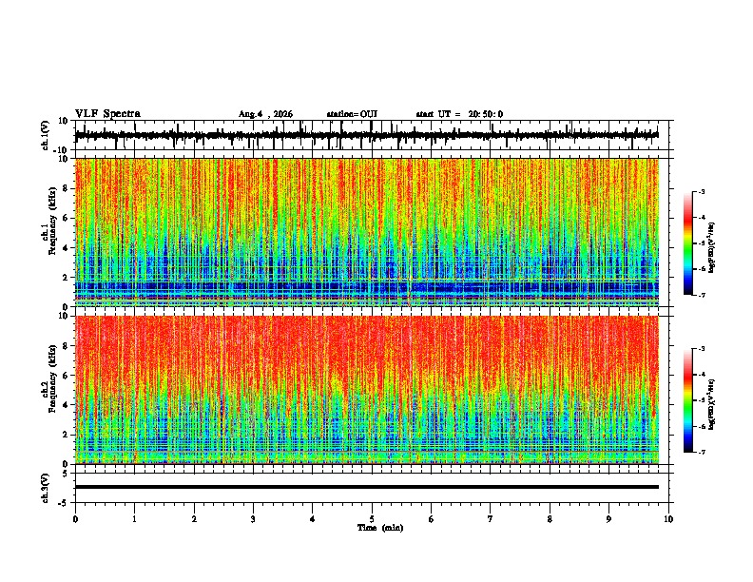The width and height of the screenshot is (753, 582).
Task: Click time axis tick label "4"
Action: tap(313, 518)
